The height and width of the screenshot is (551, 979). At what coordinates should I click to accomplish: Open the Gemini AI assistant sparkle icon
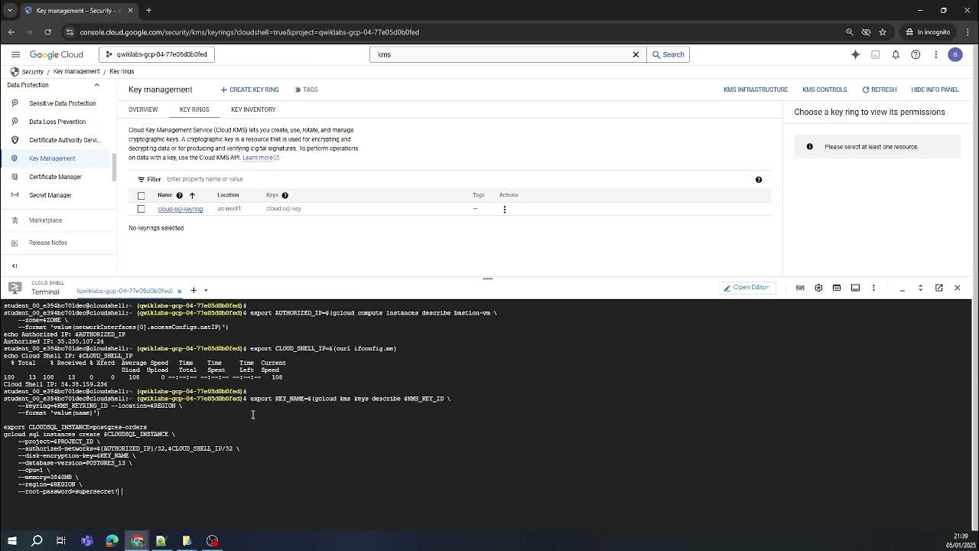click(855, 54)
